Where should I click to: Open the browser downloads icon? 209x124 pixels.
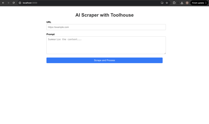click(x=182, y=3)
